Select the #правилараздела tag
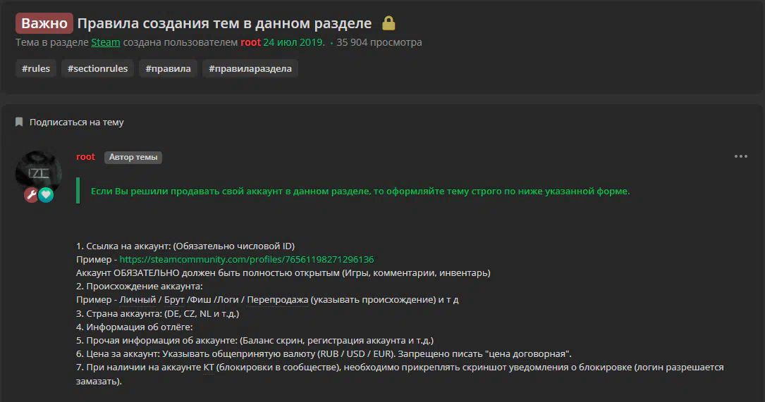Screen dimensions: 765x402 click(250, 68)
